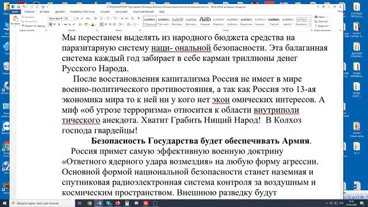
Task: Expand the styles gallery with More arrow
Action: click(310, 25)
